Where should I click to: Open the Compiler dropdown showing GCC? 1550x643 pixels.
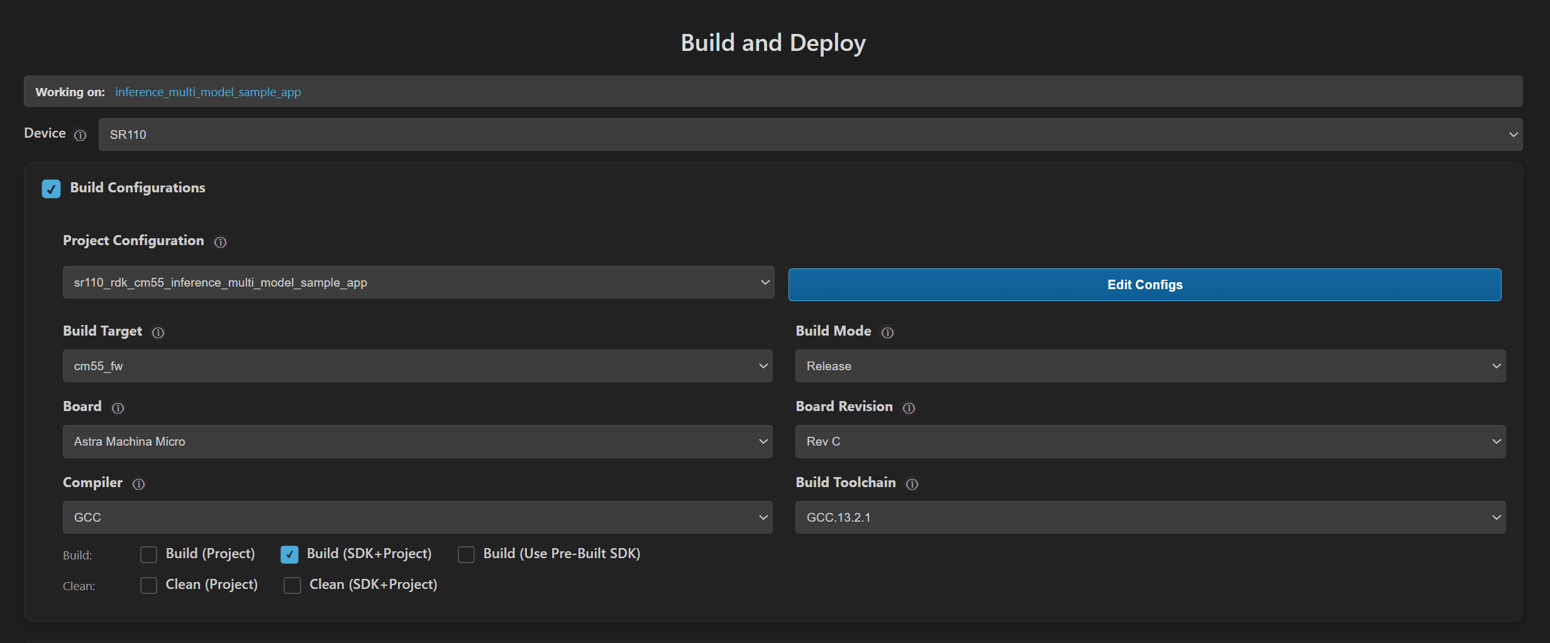[418, 517]
